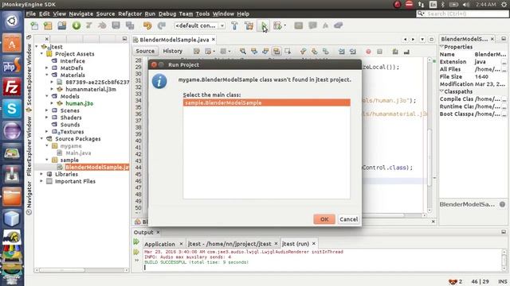The image size is (510, 286).
Task: Click the green download arrow toolbar icon
Action: [x=76, y=25]
